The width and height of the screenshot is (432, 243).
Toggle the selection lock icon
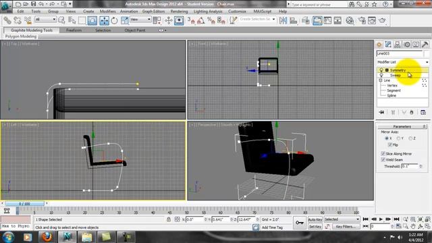tap(169, 219)
